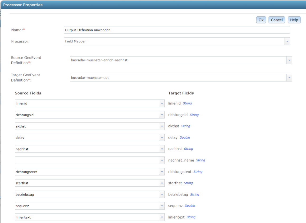The image size is (306, 223).
Task: Open the sequenz source field dropdown arrow
Action: pyautogui.click(x=162, y=206)
